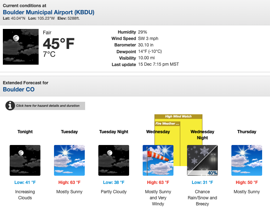This screenshot has height=210, width=270.
Task: Select Wednesday's windsock forecast icon
Action: (158, 160)
